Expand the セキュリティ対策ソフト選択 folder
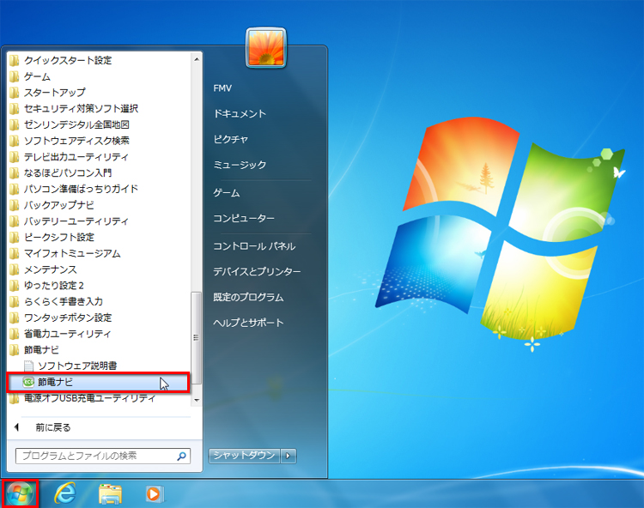The width and height of the screenshot is (644, 508). coord(74,108)
